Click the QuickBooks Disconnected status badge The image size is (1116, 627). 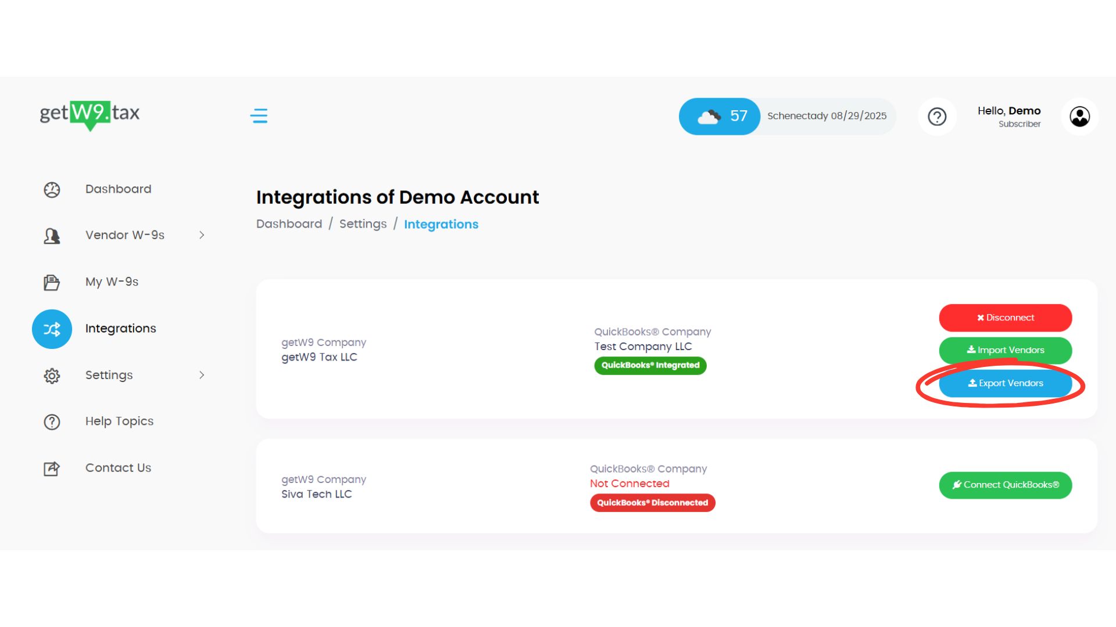point(653,503)
